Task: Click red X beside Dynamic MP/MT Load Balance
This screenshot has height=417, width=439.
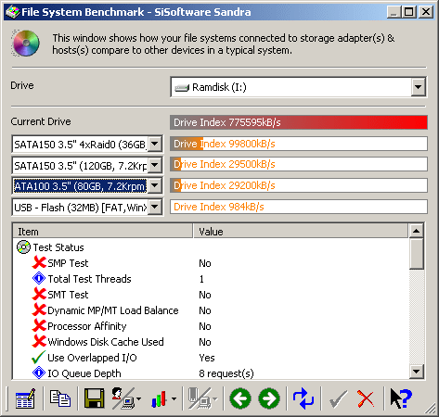Action: click(x=39, y=310)
